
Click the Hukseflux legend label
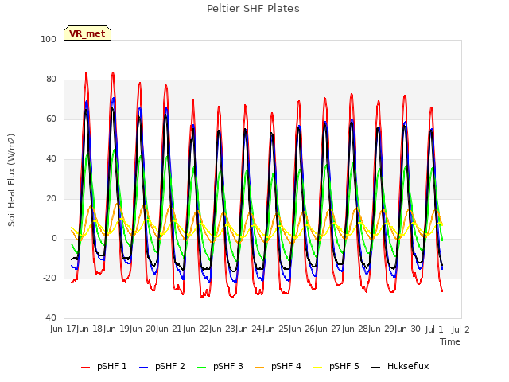click(408, 366)
